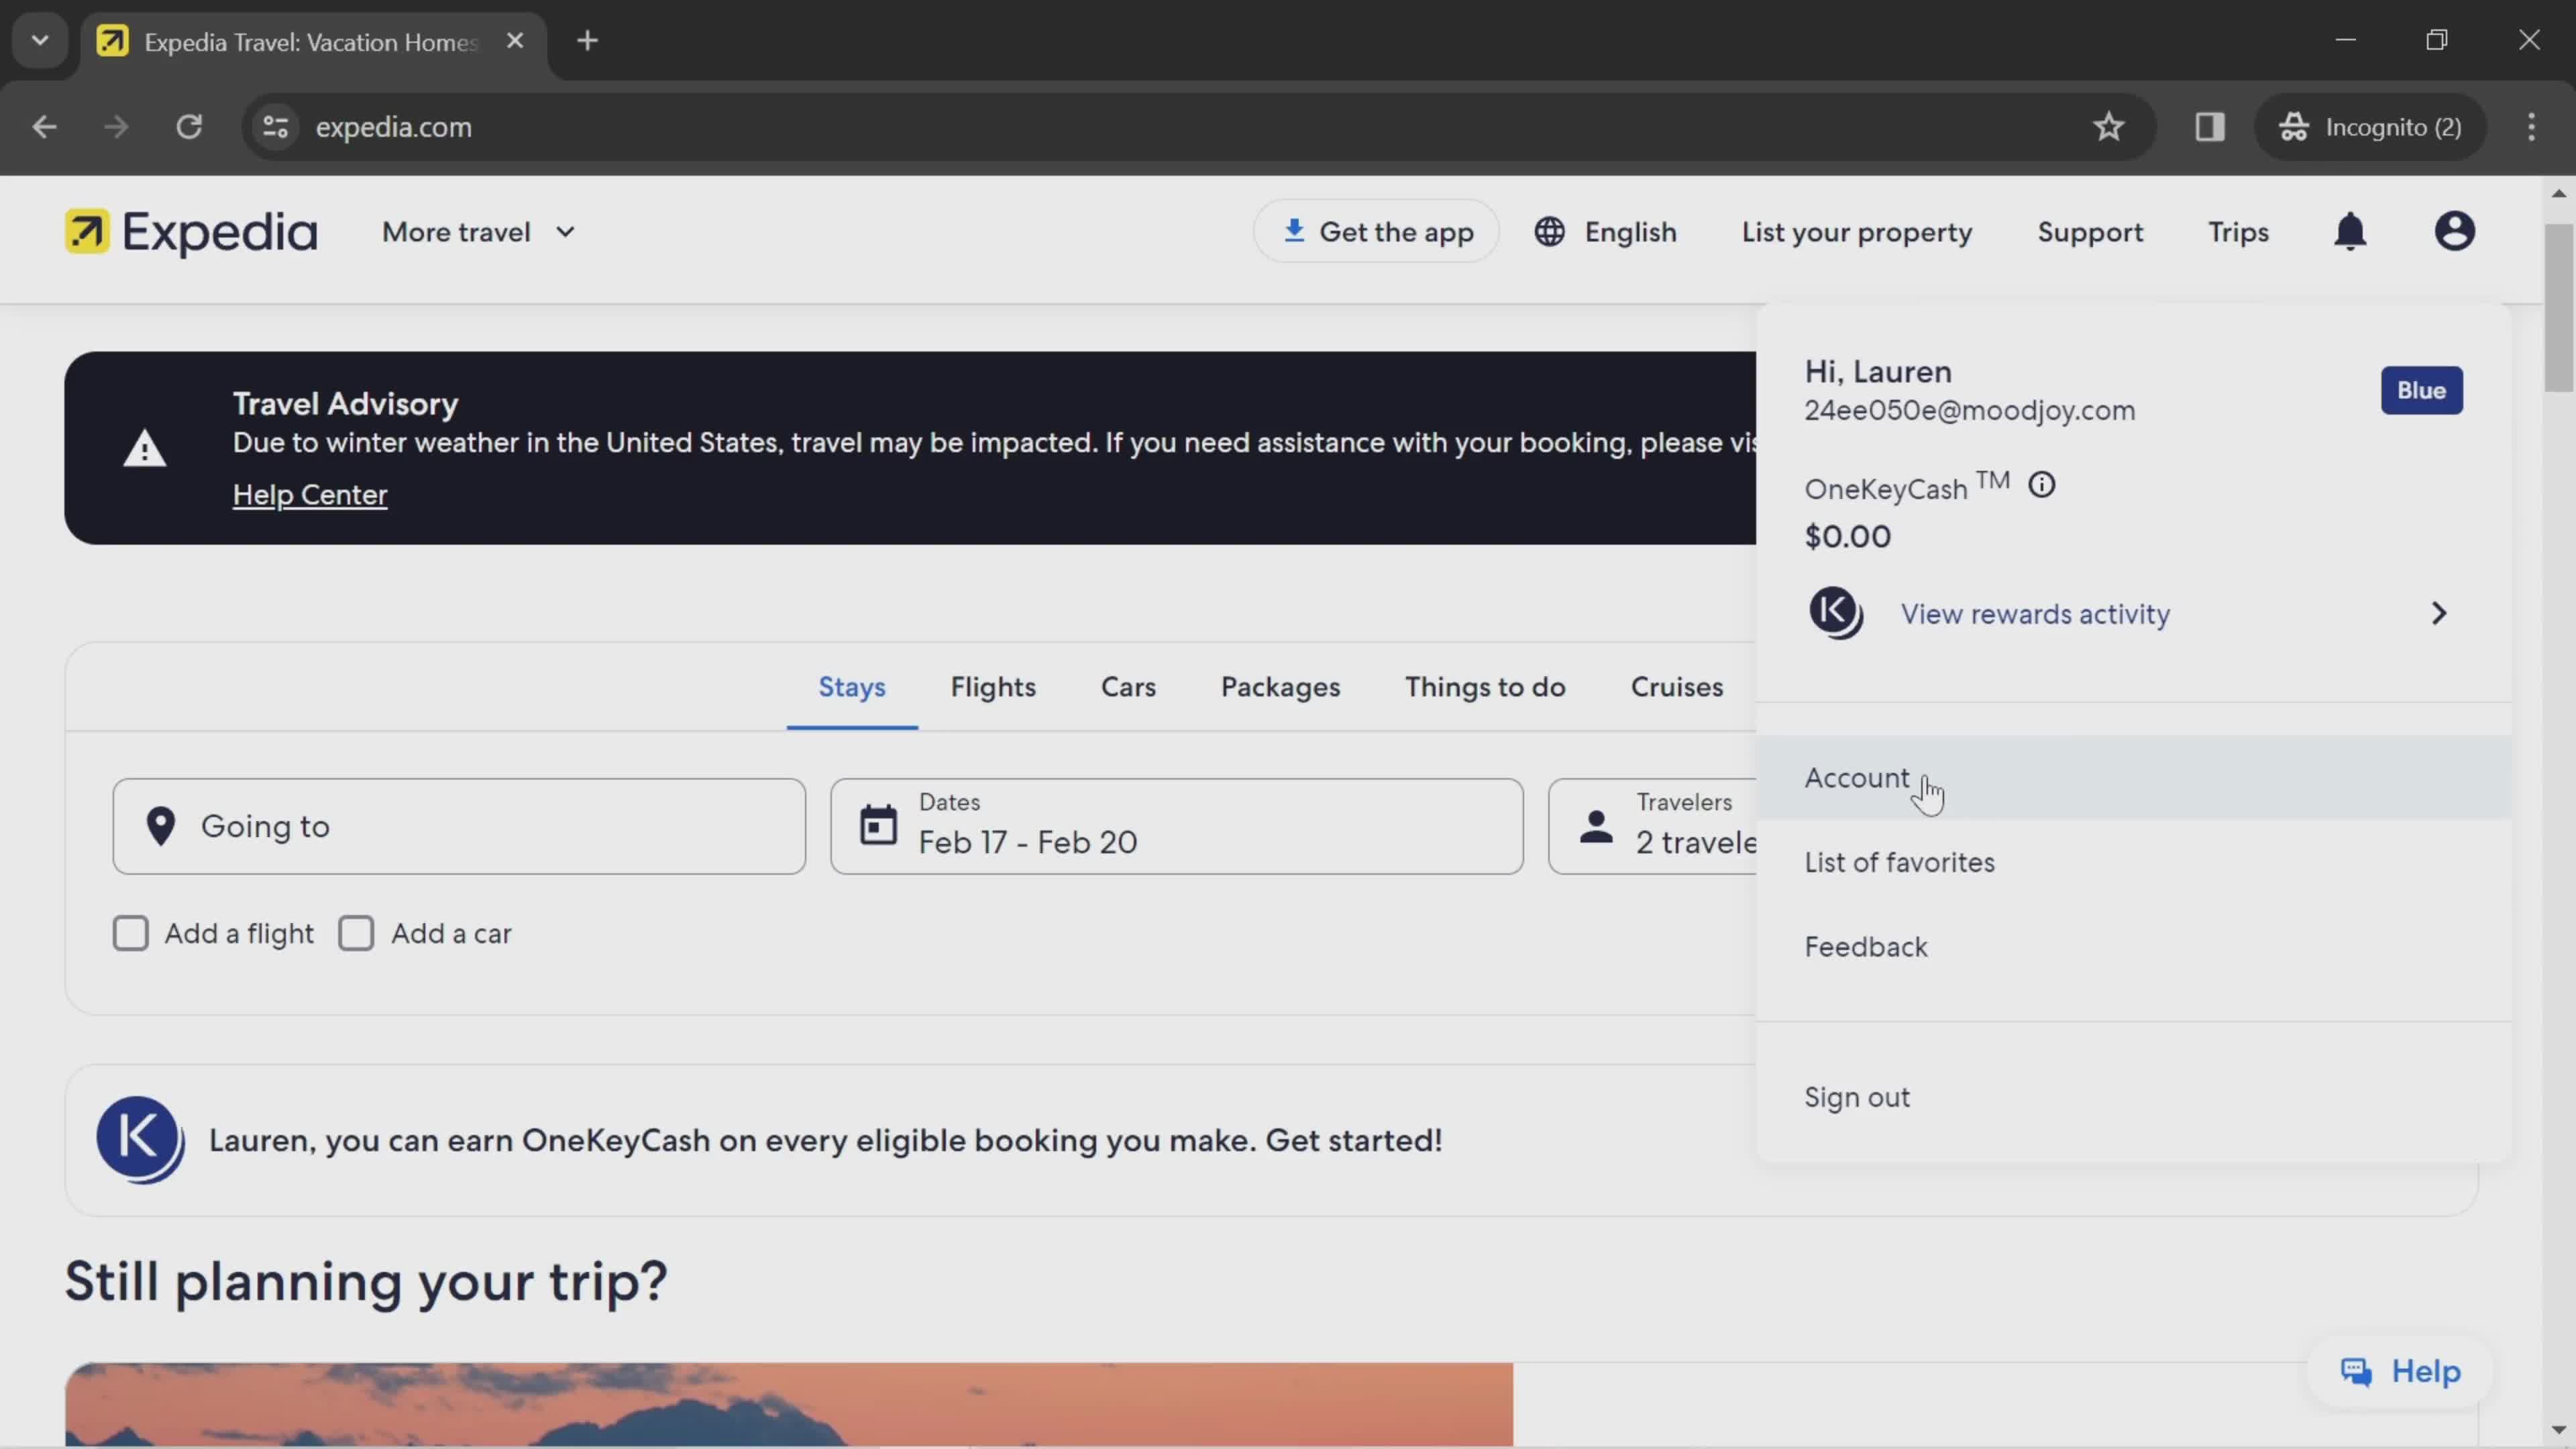Click the Going to destination field
2576x1449 pixels.
point(459,826)
